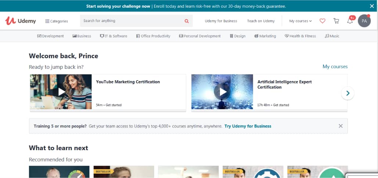
Task: Play the YouTube Marketing Certification video
Action: point(61,92)
